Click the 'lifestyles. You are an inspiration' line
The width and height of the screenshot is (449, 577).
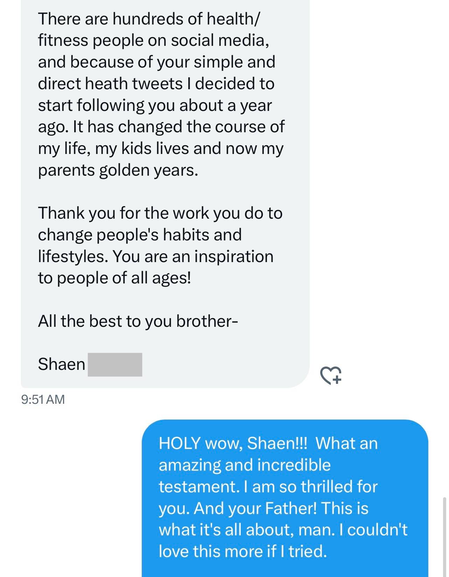(x=155, y=256)
